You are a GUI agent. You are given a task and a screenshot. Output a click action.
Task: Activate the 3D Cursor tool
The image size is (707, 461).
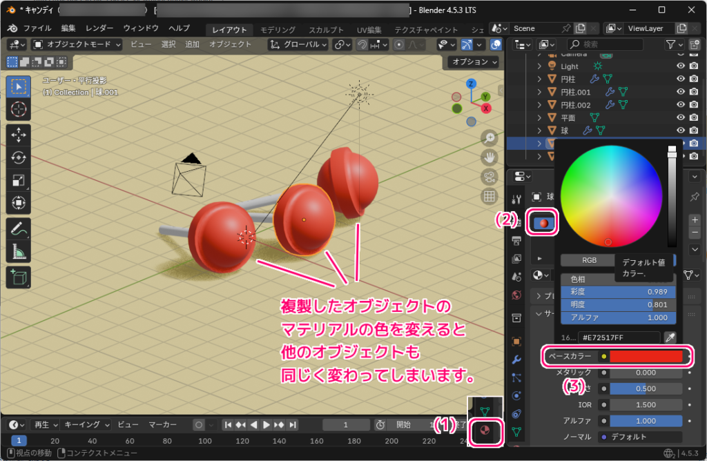pos(19,109)
